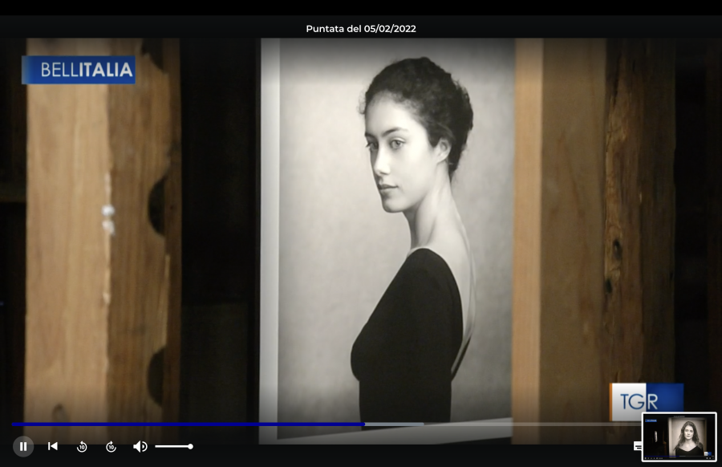
Task: Rewind the video 10 seconds
Action: coord(82,446)
